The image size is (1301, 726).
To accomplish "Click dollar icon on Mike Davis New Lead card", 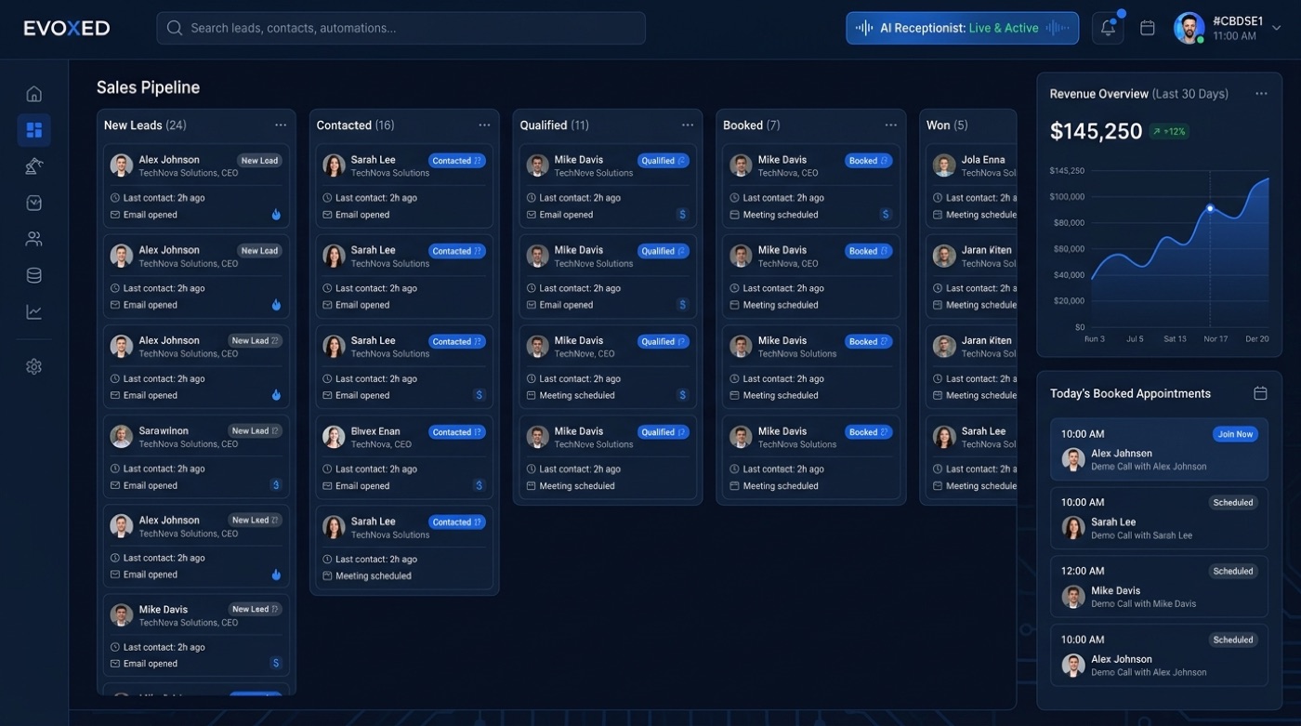I will click(x=276, y=664).
